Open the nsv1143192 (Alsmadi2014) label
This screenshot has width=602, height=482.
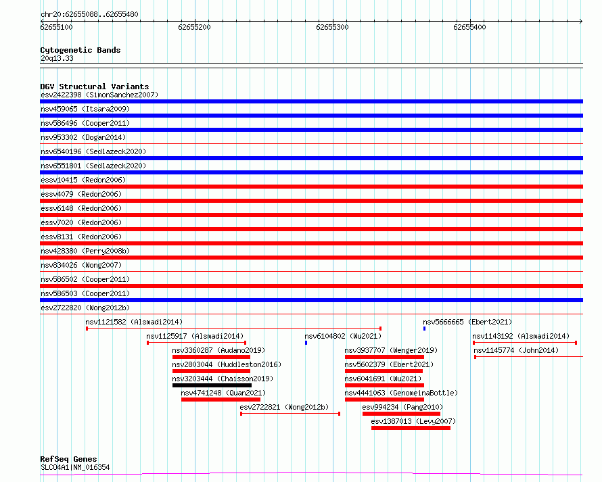point(521,336)
